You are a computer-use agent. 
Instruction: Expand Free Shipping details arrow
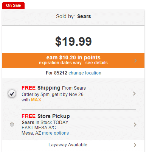(134, 94)
